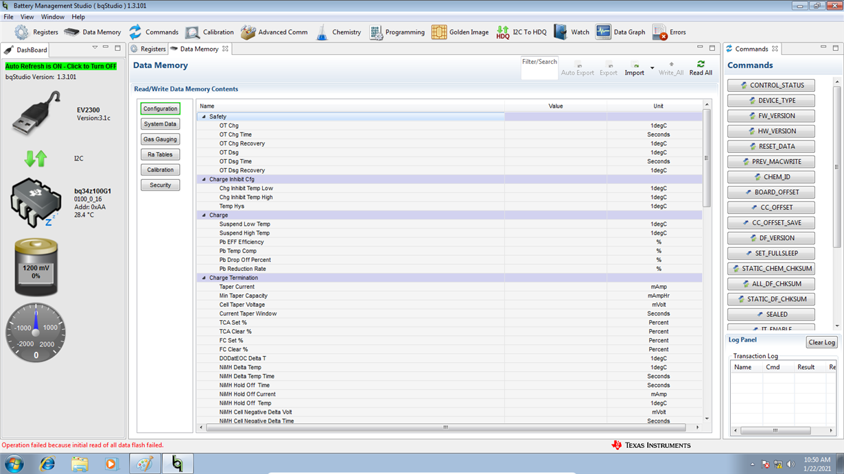This screenshot has width=844, height=474.
Task: Open the Calibration toolbar tool
Action: (193, 32)
